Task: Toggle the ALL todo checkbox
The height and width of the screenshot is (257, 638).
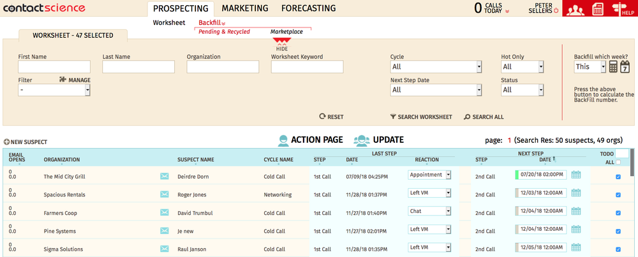Action: point(618,162)
